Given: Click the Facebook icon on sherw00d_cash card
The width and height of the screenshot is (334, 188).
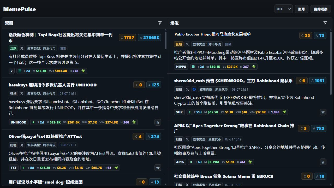Looking at the screenshot, I should (194, 89).
